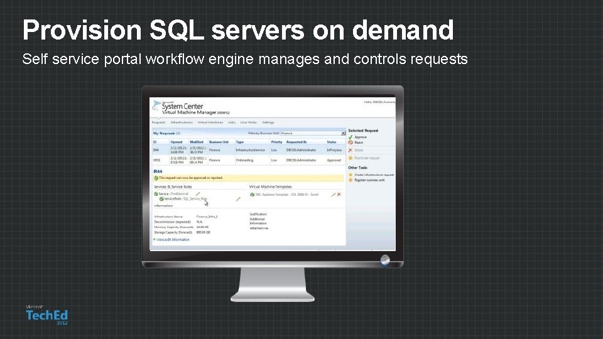Click the SQL_Service_Role service role name

pyautogui.click(x=195, y=199)
